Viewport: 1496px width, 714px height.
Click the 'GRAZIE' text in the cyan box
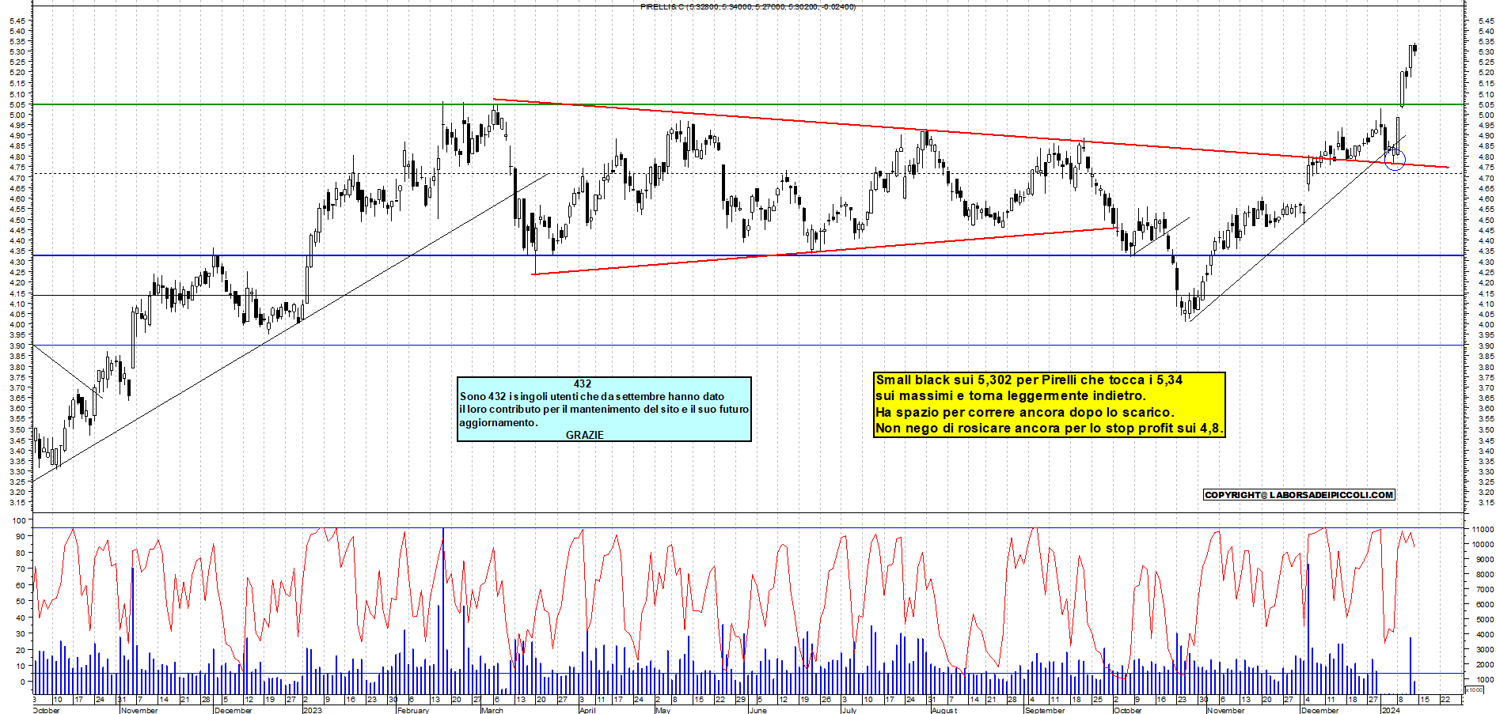585,435
